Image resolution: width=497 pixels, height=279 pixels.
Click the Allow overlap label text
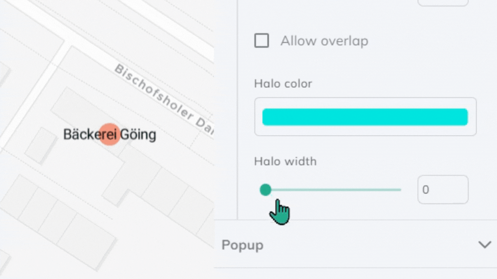tap(324, 41)
